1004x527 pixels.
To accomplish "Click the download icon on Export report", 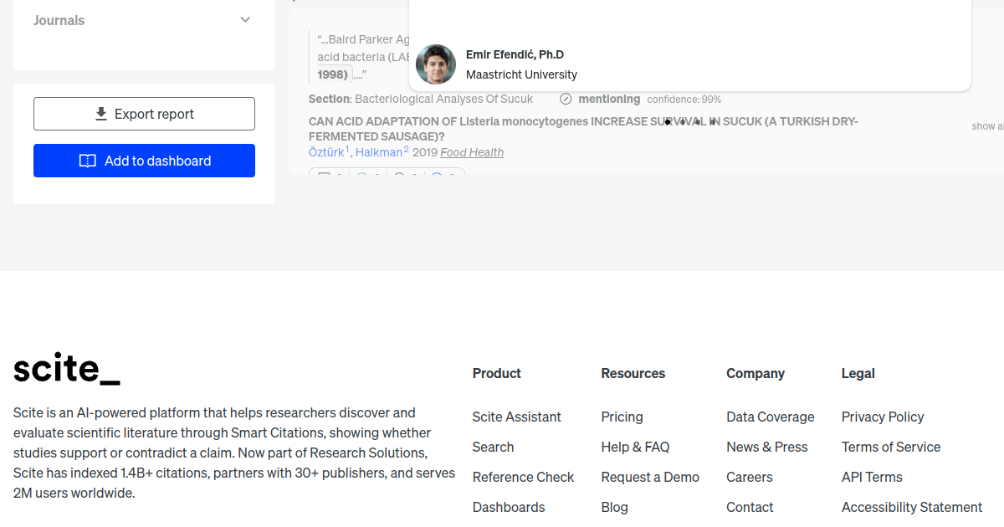I will 101,114.
